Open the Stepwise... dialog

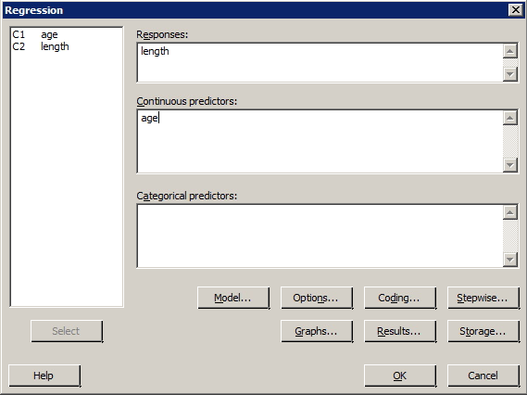pyautogui.click(x=483, y=298)
